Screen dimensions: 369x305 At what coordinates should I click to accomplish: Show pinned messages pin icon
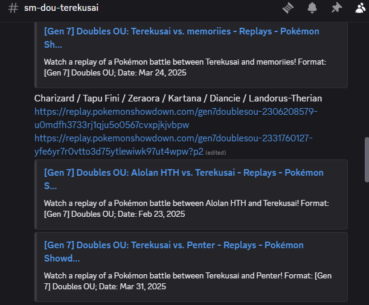point(336,8)
